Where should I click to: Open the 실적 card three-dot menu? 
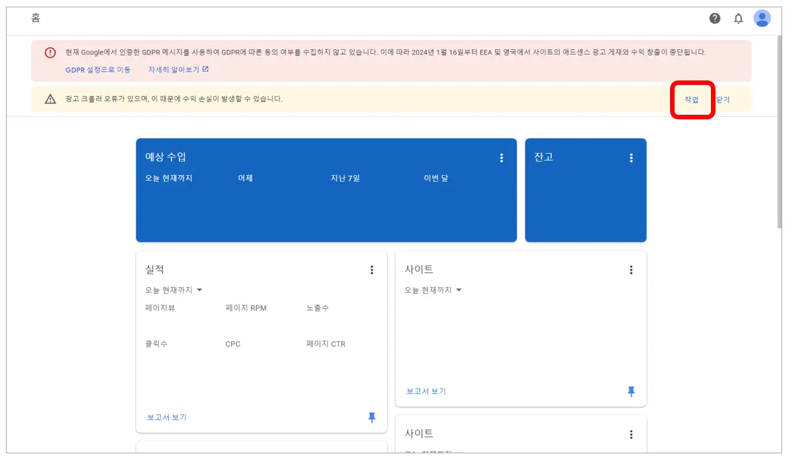pos(372,269)
